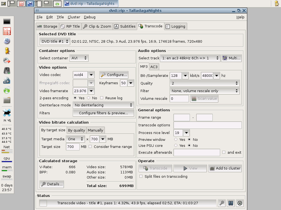Click the Configure codec wrench button
Image resolution: width=281 pixels, height=210 pixels.
(114, 75)
